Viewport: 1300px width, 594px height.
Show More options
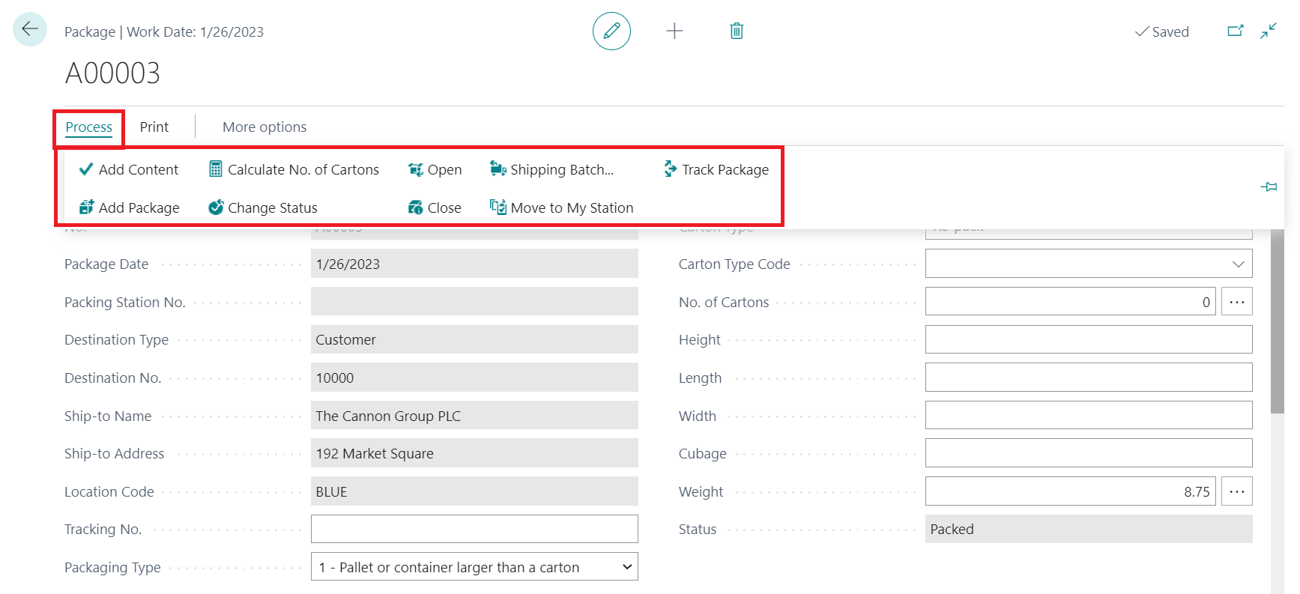(264, 127)
